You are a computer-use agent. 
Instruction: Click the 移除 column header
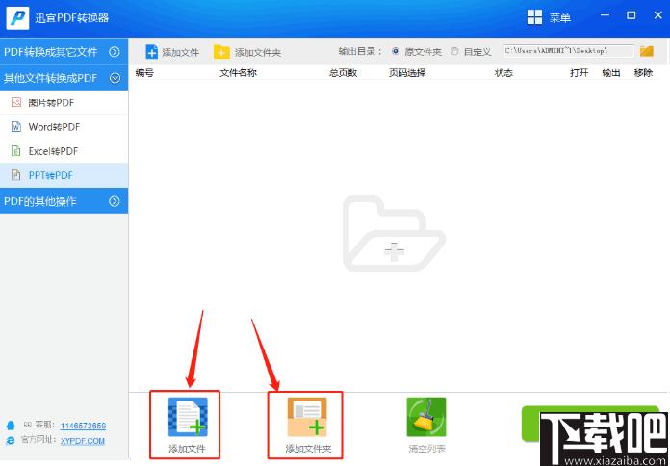(x=643, y=72)
